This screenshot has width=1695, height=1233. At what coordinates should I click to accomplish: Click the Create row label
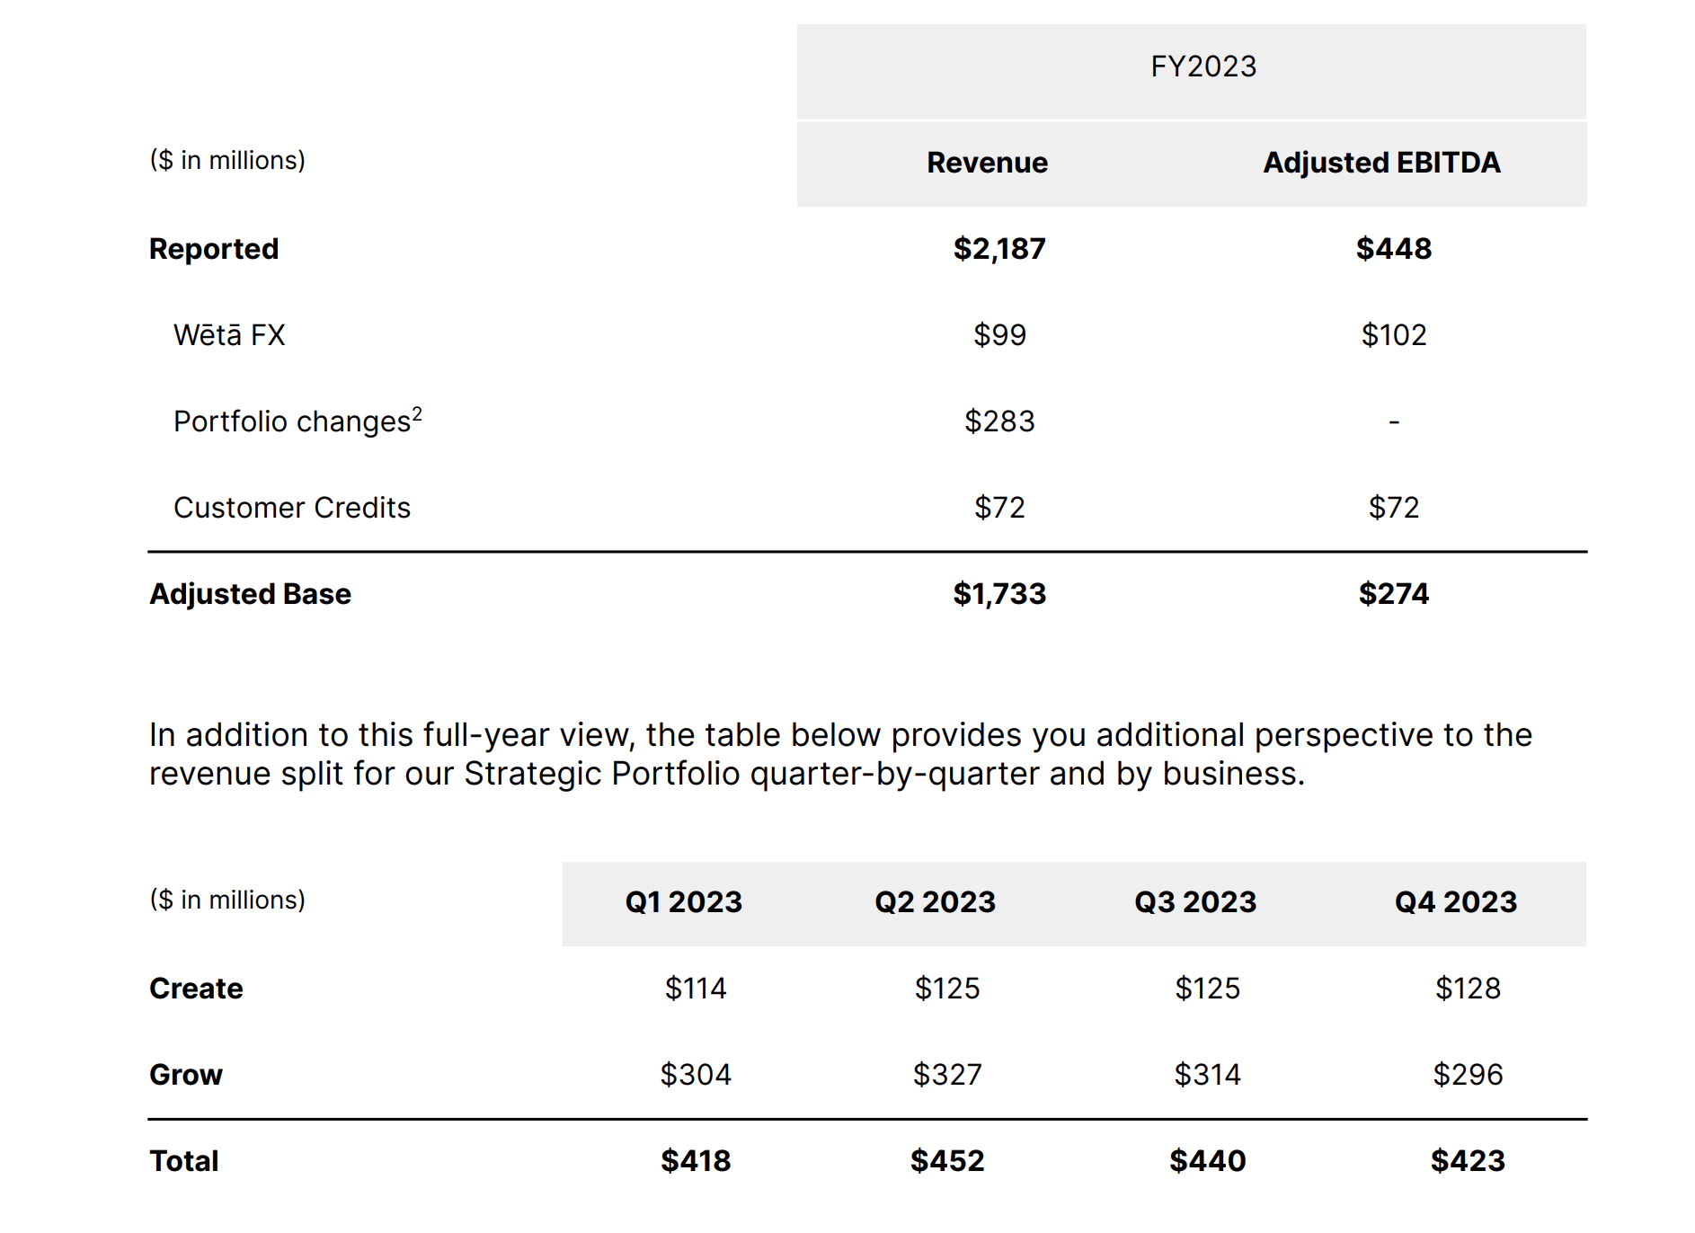pos(196,989)
